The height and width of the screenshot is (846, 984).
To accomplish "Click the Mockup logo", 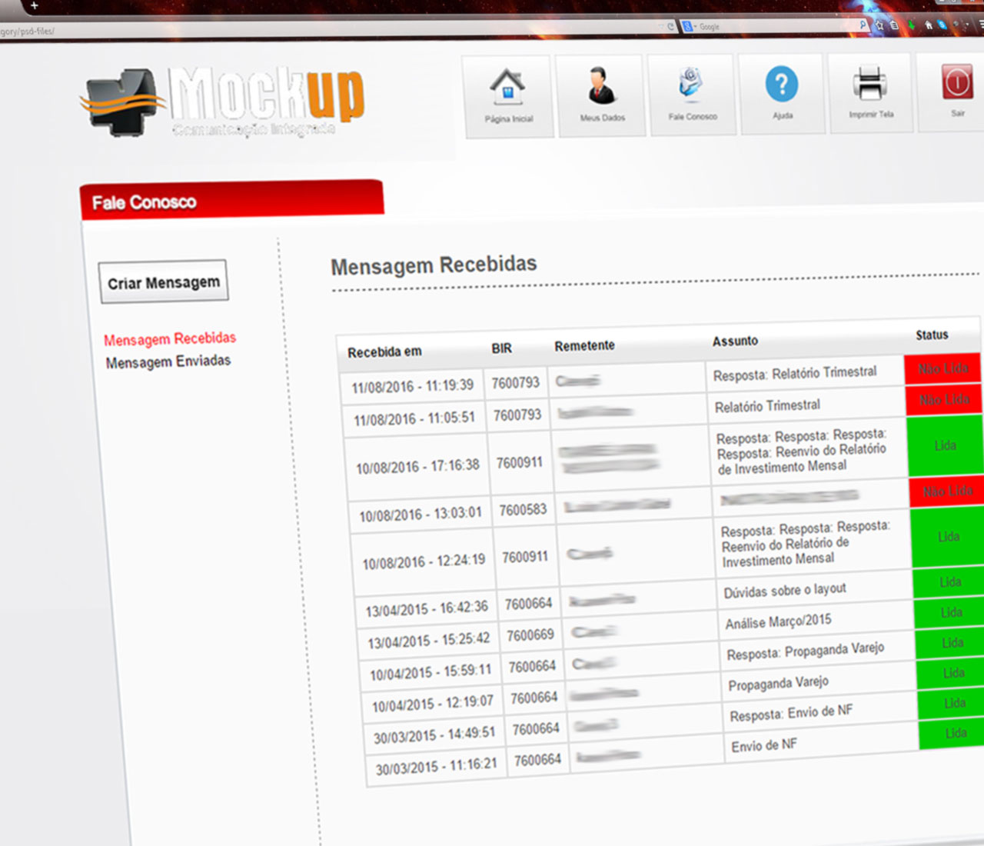I will (223, 102).
